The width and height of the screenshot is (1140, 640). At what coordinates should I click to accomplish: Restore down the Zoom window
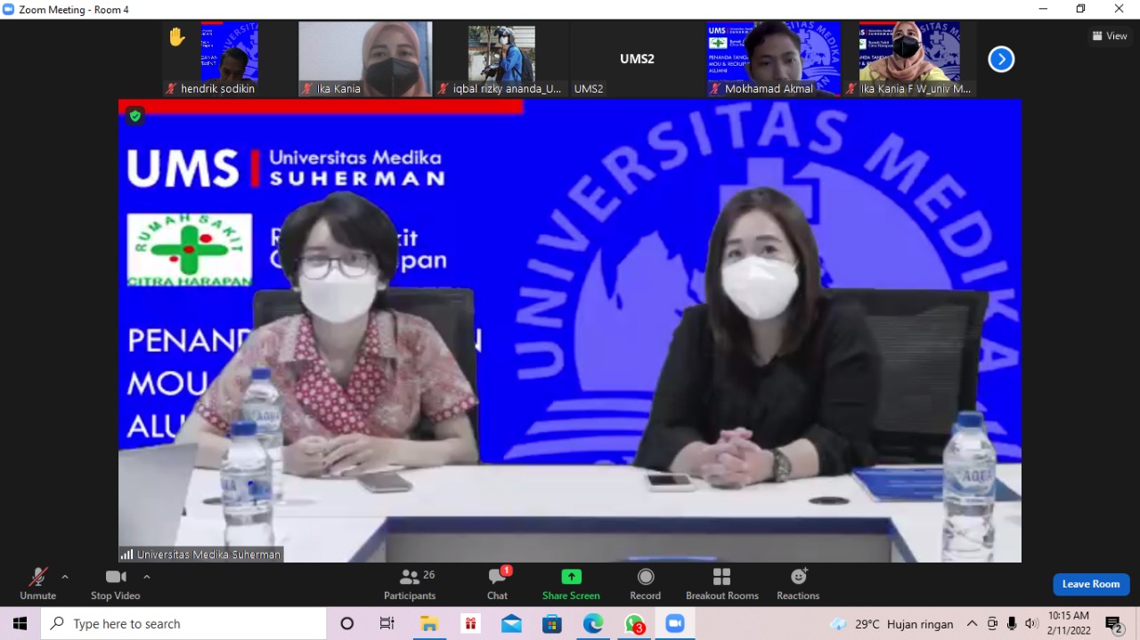(1081, 9)
